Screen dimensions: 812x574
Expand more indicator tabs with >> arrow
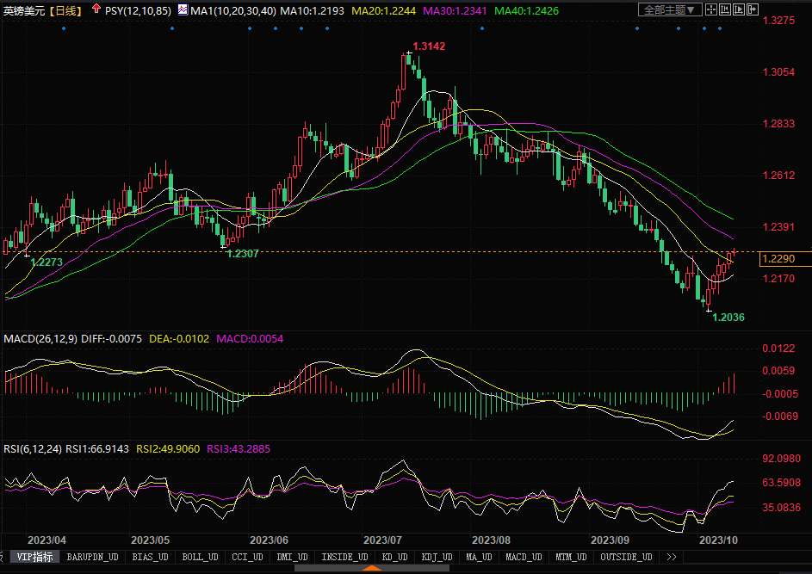coord(672,557)
